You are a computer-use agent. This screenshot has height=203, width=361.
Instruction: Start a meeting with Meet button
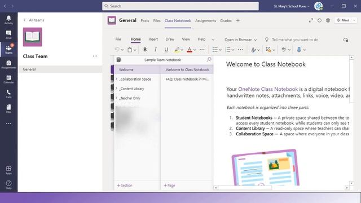point(343,20)
